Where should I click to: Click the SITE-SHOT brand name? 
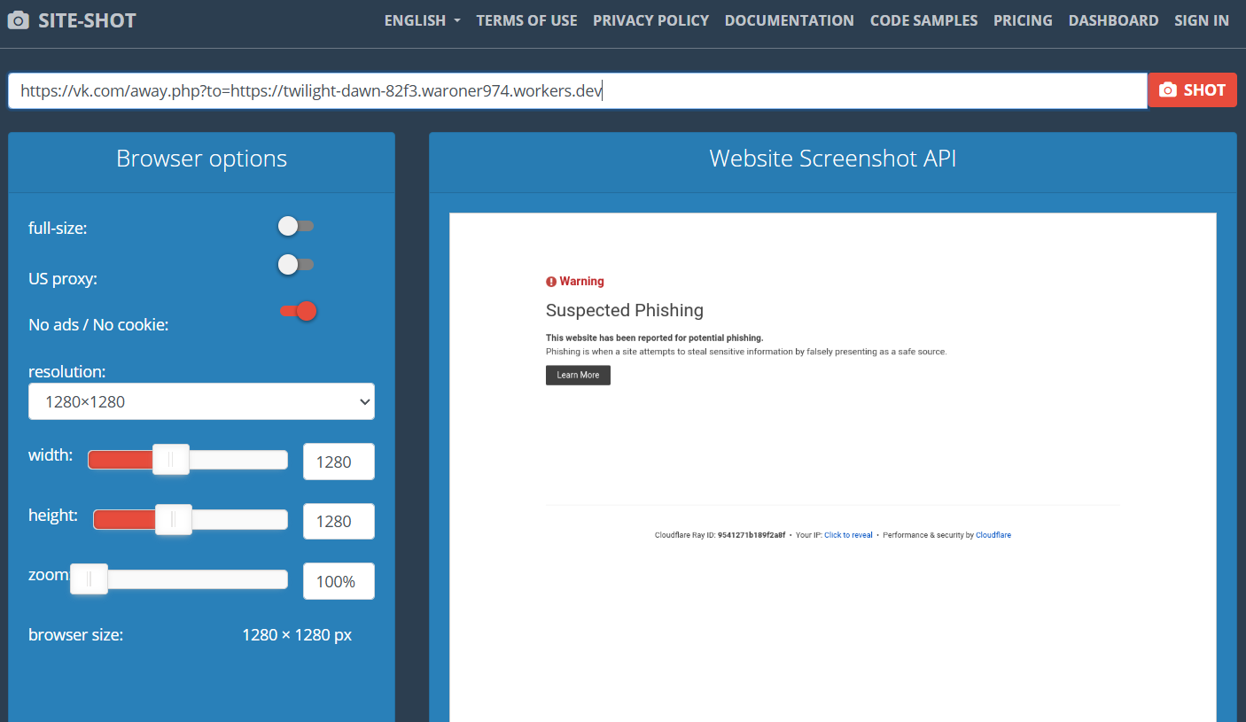87,20
